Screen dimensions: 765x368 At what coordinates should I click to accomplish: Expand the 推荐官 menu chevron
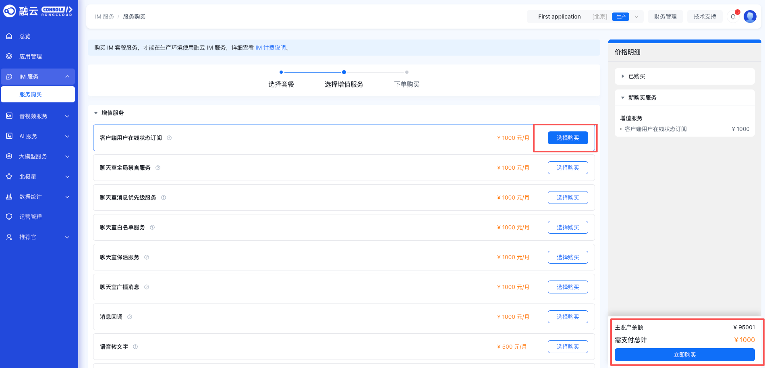[67, 237]
